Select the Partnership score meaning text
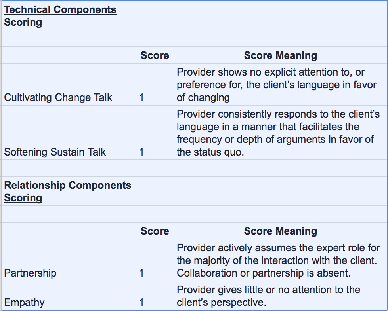388x311 pixels. coord(278,260)
